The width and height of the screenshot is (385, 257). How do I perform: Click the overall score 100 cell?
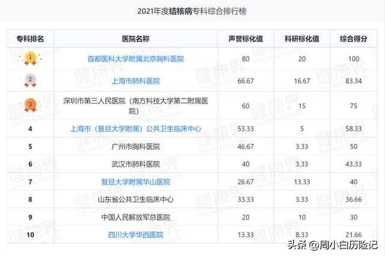[354, 59]
